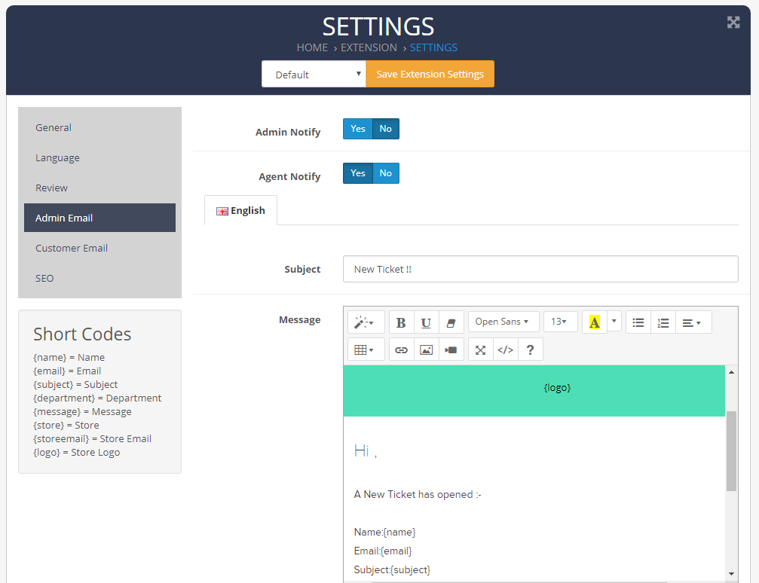Click the eraser remove-format icon

click(x=451, y=322)
